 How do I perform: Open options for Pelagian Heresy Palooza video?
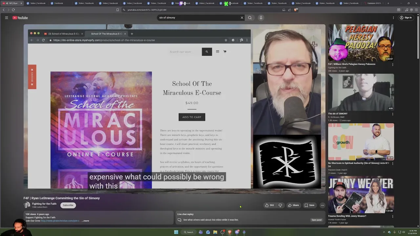[392, 65]
